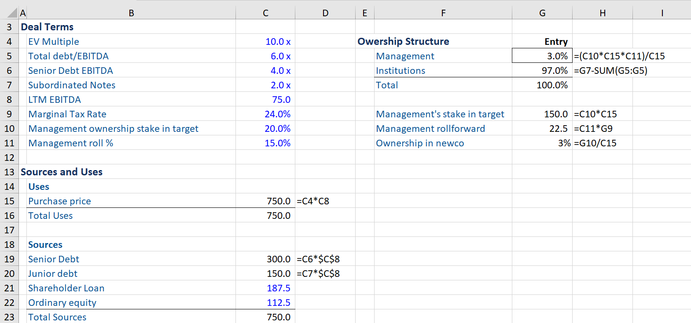Click the Owership Structure heading cell

(403, 42)
